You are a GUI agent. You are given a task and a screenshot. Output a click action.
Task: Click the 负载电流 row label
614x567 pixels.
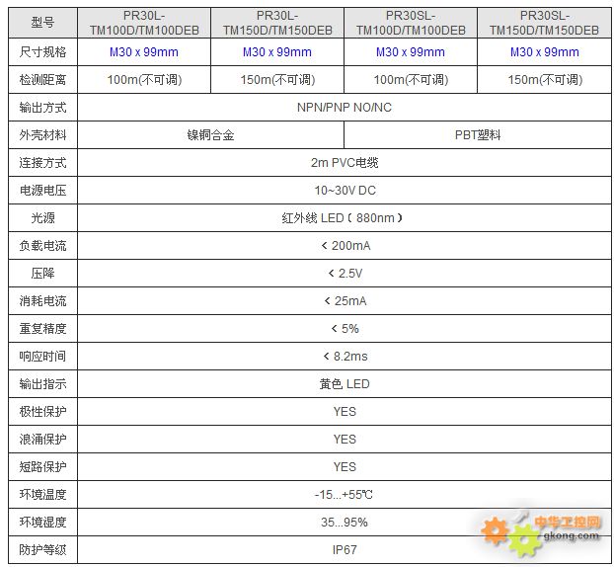coord(42,246)
